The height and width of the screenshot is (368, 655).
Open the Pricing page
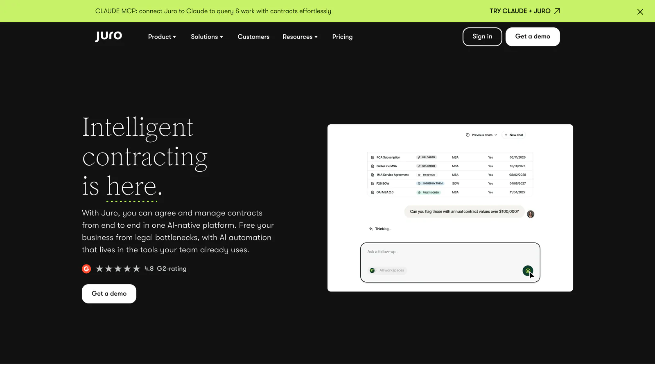[342, 37]
